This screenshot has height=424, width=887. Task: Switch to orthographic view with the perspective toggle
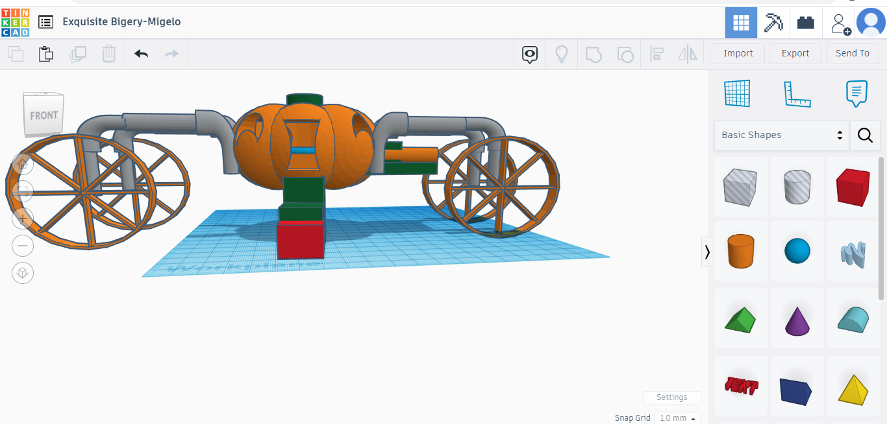22,273
